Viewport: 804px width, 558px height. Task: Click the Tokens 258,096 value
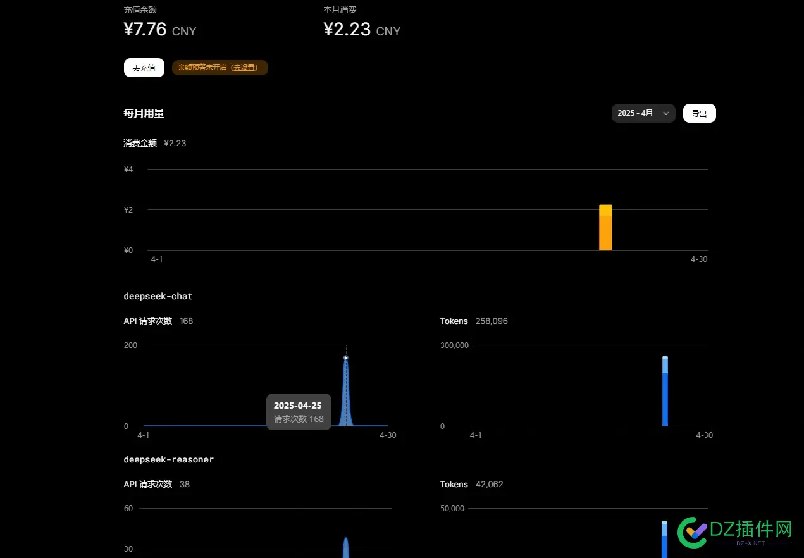point(492,321)
